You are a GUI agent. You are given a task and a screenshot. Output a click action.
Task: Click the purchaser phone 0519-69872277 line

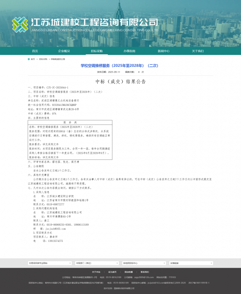tap(49, 204)
